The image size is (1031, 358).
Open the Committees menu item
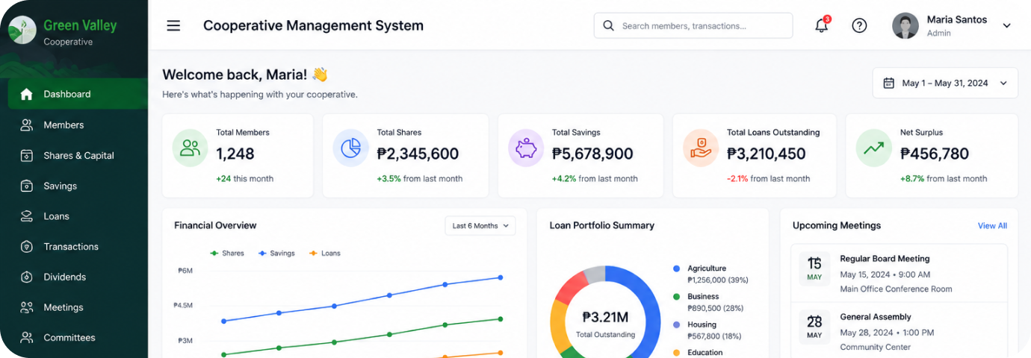(x=78, y=338)
